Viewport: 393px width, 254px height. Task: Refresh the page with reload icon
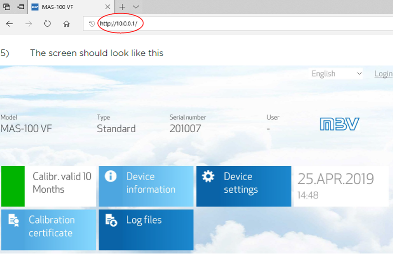click(x=47, y=23)
